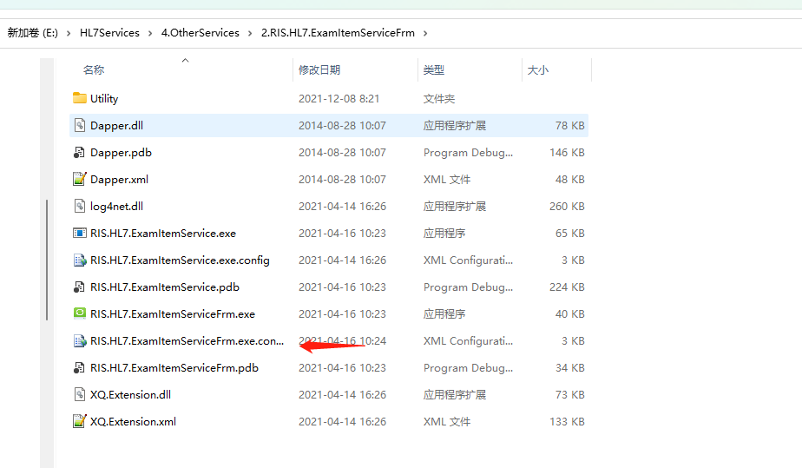The width and height of the screenshot is (802, 468).
Task: Select the RIS.HL7.ExamItemService.exe.config file name
Action: point(180,260)
